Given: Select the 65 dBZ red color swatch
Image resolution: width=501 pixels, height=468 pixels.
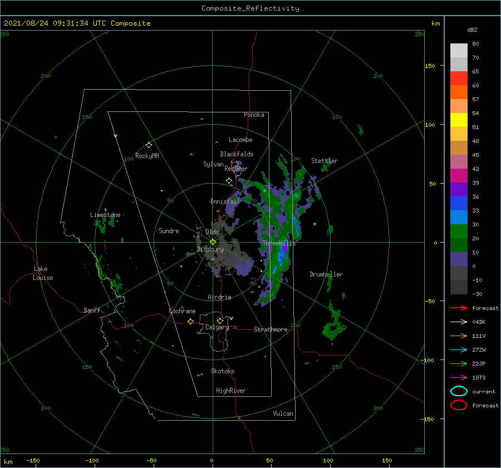Looking at the screenshot, I should click(x=459, y=78).
